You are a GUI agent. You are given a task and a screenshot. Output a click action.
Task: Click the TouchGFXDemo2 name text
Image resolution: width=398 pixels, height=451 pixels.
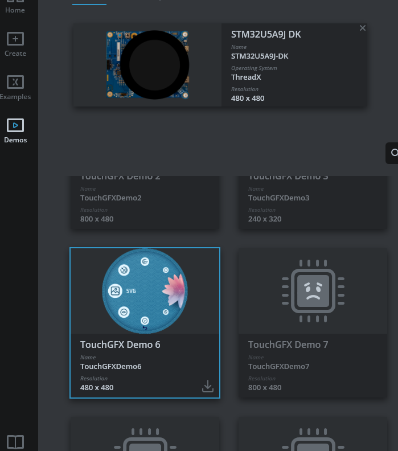pyautogui.click(x=110, y=198)
